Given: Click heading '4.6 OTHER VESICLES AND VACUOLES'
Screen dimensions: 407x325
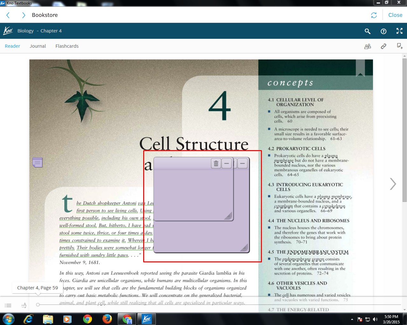Looking at the screenshot, I should point(298,286).
